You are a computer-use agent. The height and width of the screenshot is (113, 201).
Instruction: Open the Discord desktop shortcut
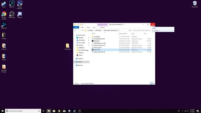pos(20,15)
